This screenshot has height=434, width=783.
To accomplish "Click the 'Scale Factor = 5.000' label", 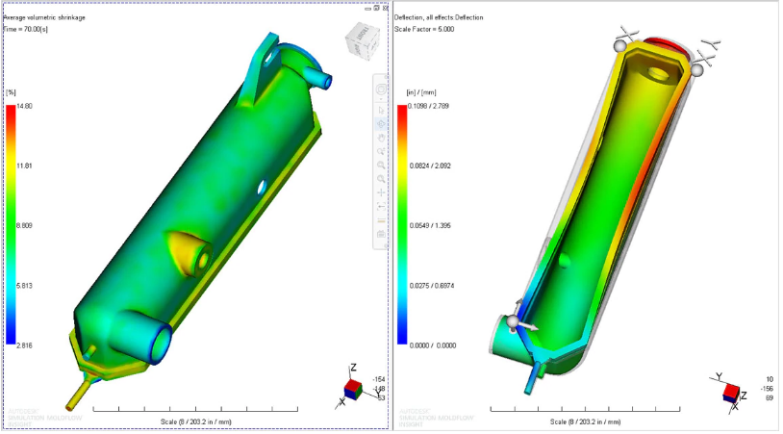I will (x=424, y=29).
